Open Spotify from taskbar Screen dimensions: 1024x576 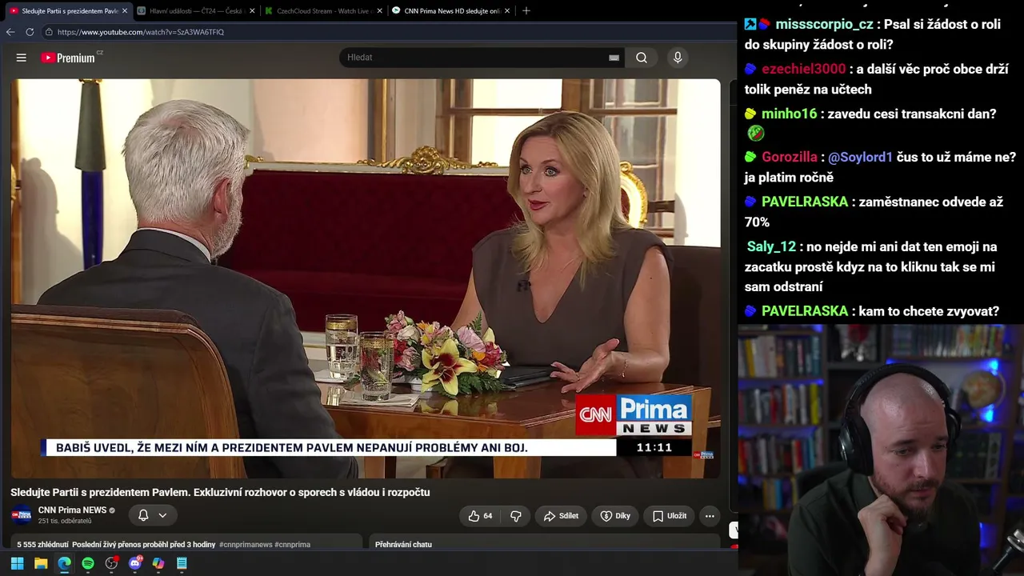pos(88,563)
